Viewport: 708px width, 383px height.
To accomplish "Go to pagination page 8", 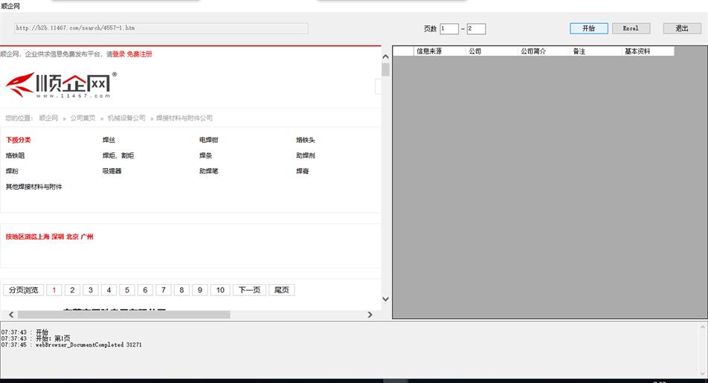I will click(181, 290).
